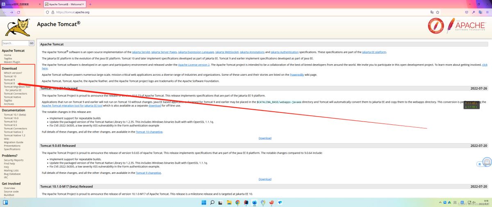
Task: Open the Home link in sidebar
Action: pos(7,55)
